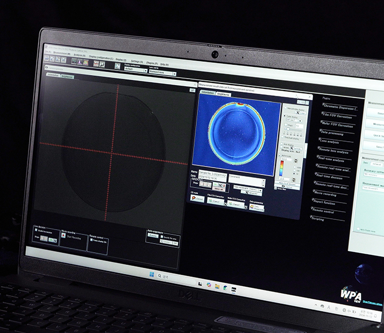Open the Display configuration (C) menu
Screen dimensions: 384x333
coord(101,58)
